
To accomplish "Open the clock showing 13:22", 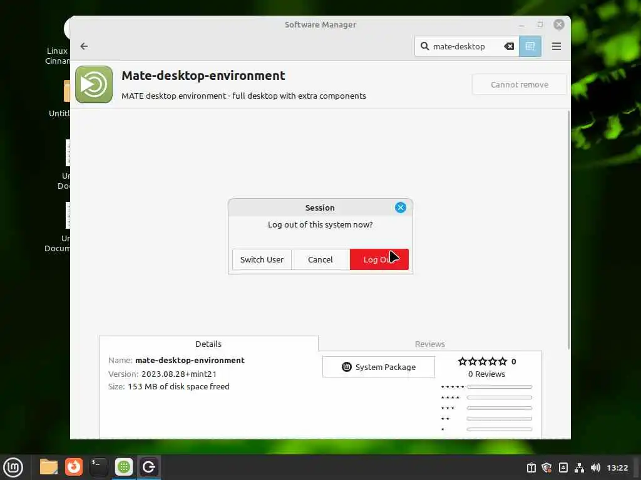I will pos(617,467).
